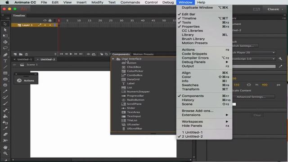
Task: Select the Hand tool
Action: [x=5, y=147]
